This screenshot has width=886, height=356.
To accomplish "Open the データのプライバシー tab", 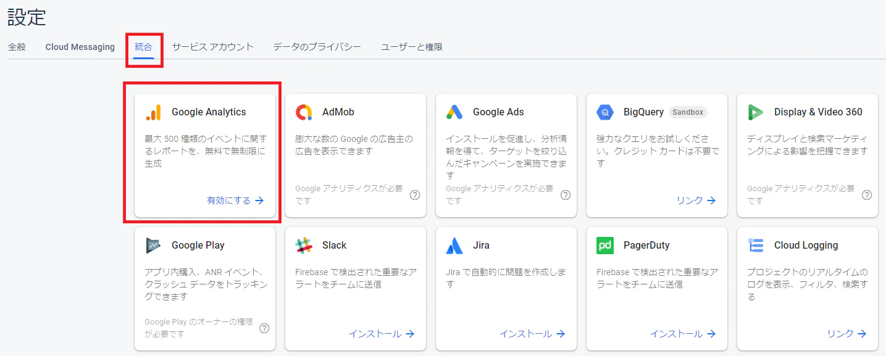I will (x=317, y=47).
